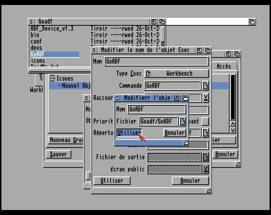Click the Sauver button
The height and width of the screenshot is (215, 271).
coord(58,154)
